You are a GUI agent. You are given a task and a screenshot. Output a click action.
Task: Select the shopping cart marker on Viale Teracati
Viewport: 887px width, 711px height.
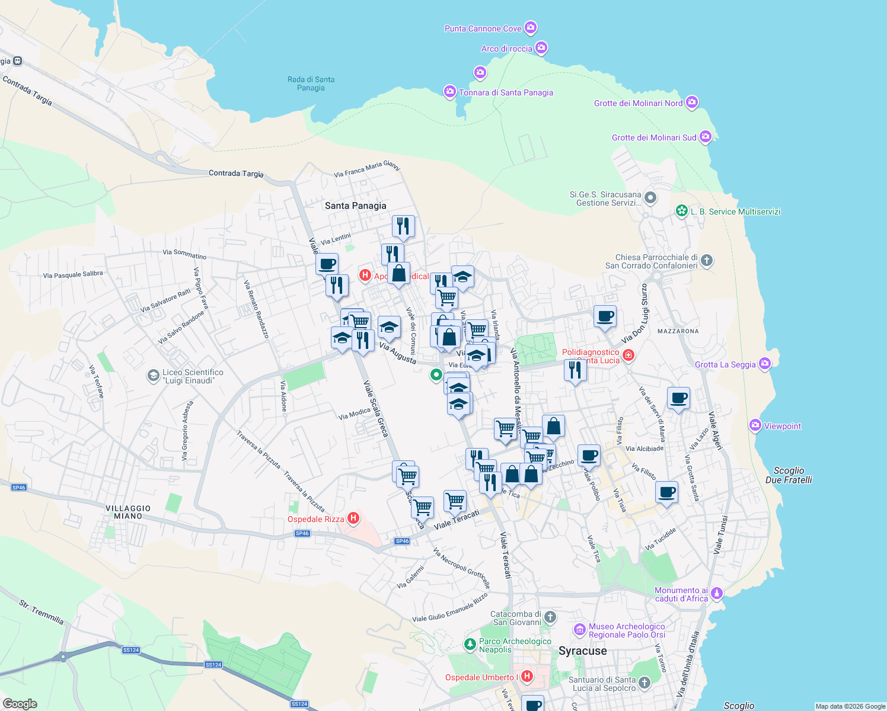click(455, 501)
